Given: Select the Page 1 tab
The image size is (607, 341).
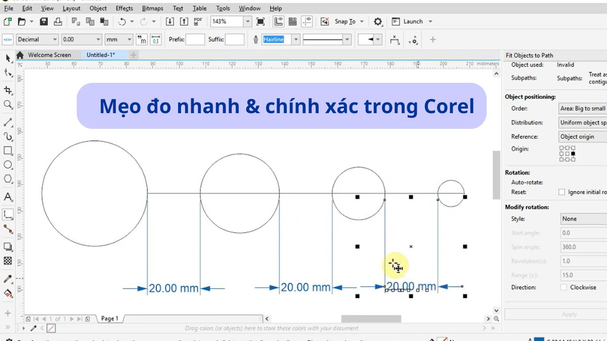Looking at the screenshot, I should pyautogui.click(x=109, y=318).
